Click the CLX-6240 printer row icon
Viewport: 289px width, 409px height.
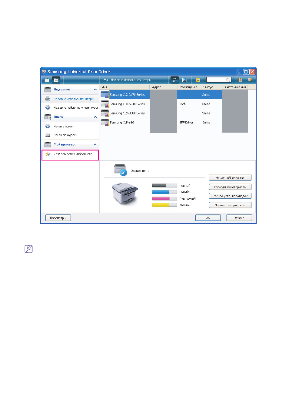tap(105, 104)
